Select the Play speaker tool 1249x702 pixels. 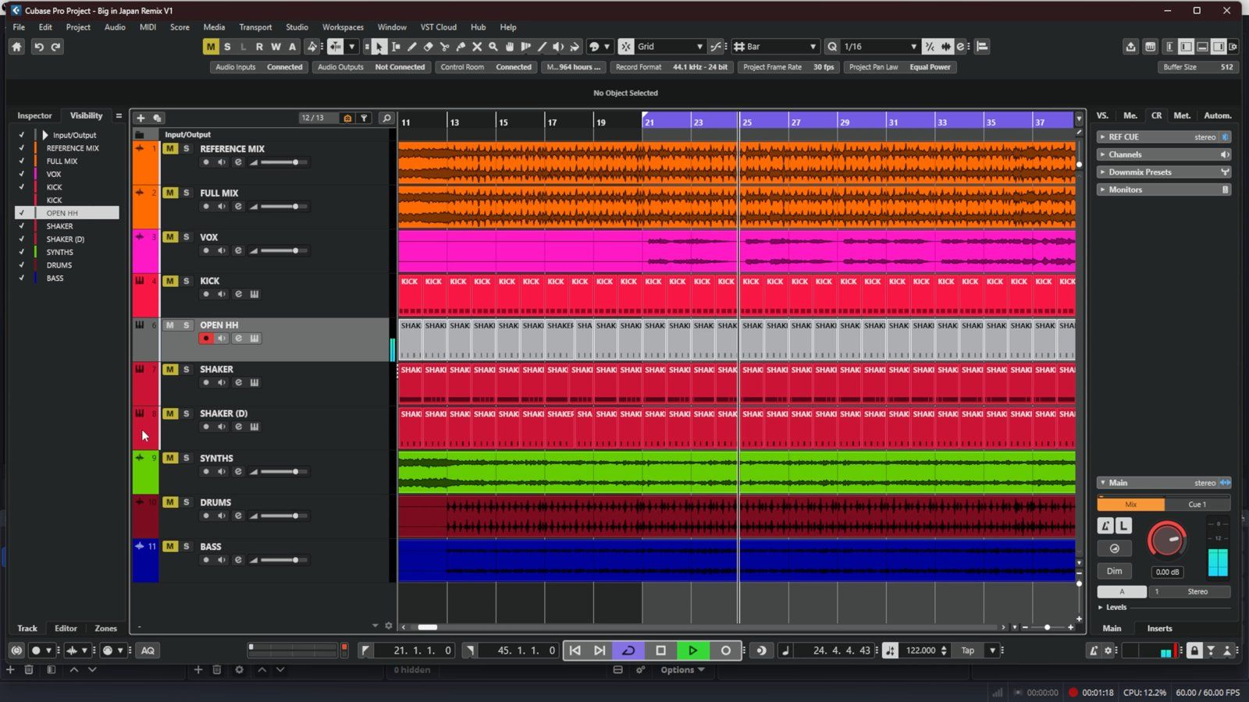pyautogui.click(x=558, y=47)
